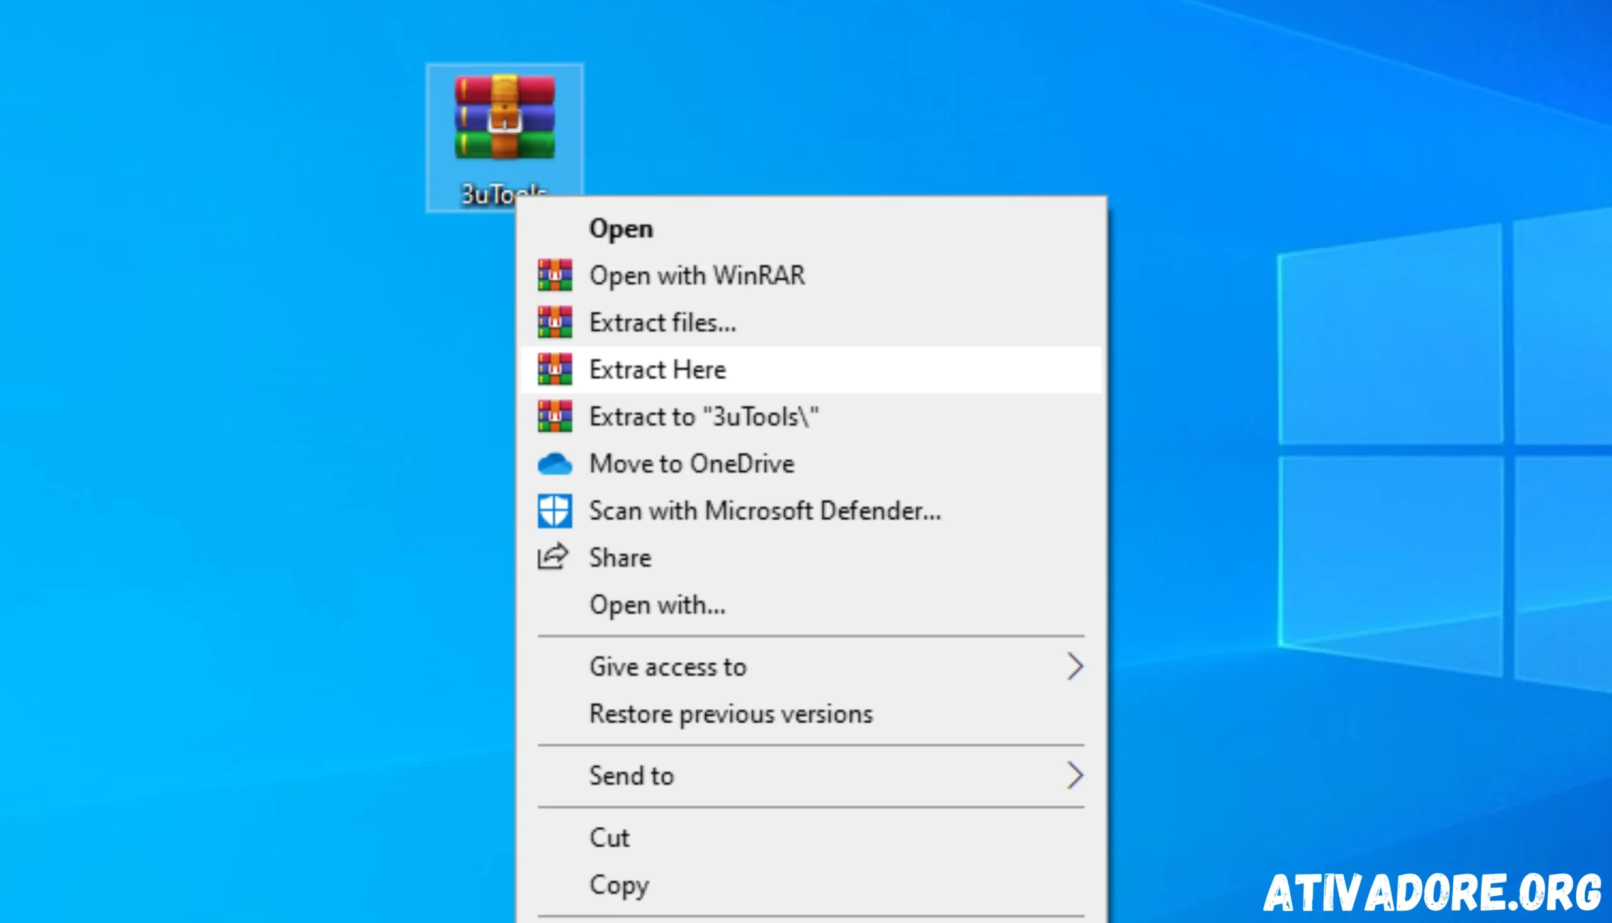1612x923 pixels.
Task: Select Extract files... menu entry
Action: click(812, 322)
